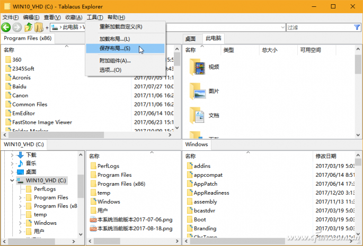Viewport: 363px width, 246px height.
Task: Expand Program Files tree node
Action: (20, 198)
